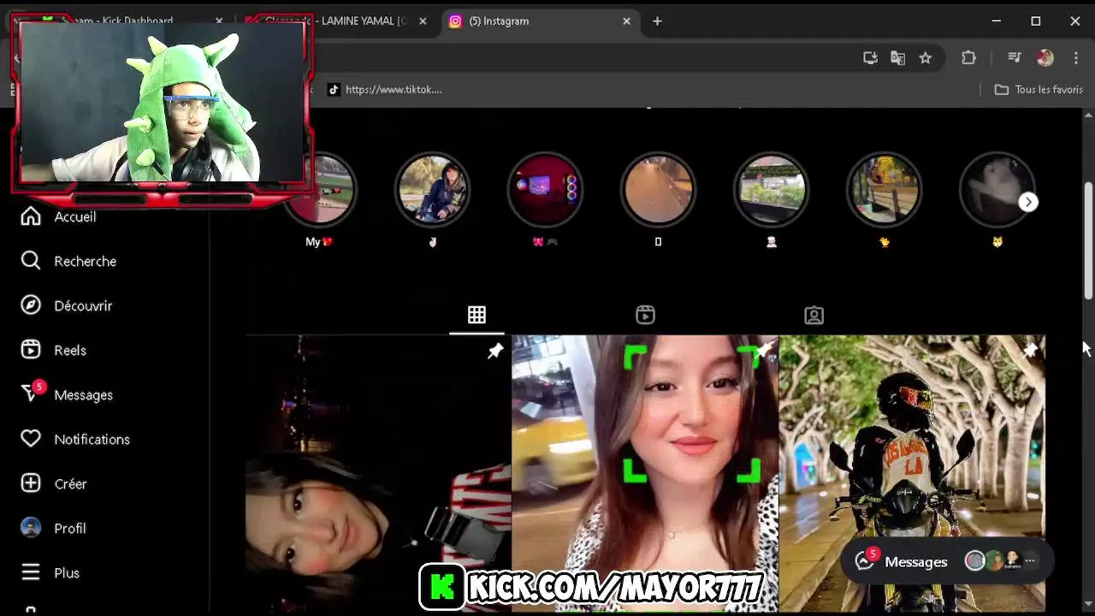Click the Accueil label in sidebar
Screen dimensions: 1095x616
pos(75,216)
